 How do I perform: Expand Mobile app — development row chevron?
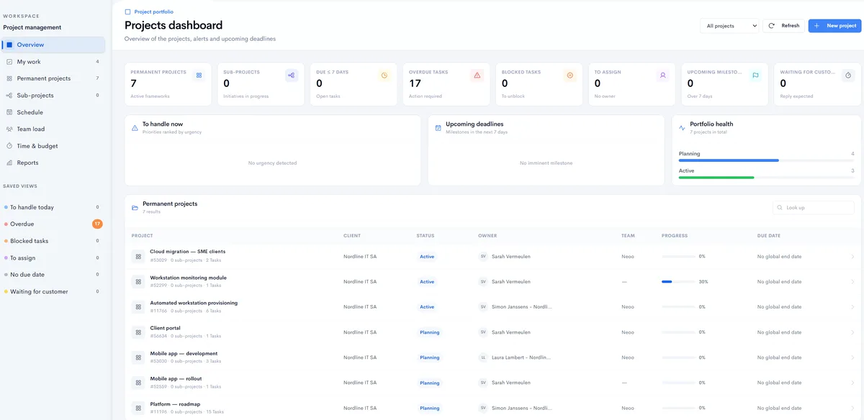852,357
